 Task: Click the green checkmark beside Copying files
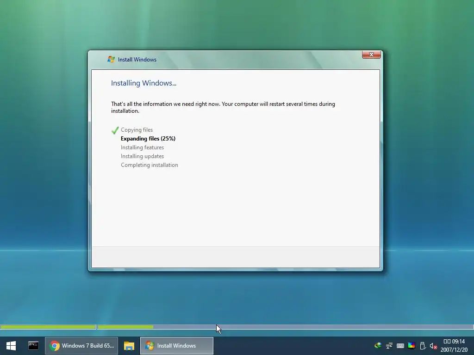tap(115, 130)
